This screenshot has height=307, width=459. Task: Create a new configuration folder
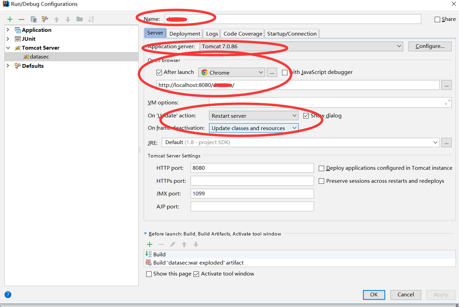(79, 19)
